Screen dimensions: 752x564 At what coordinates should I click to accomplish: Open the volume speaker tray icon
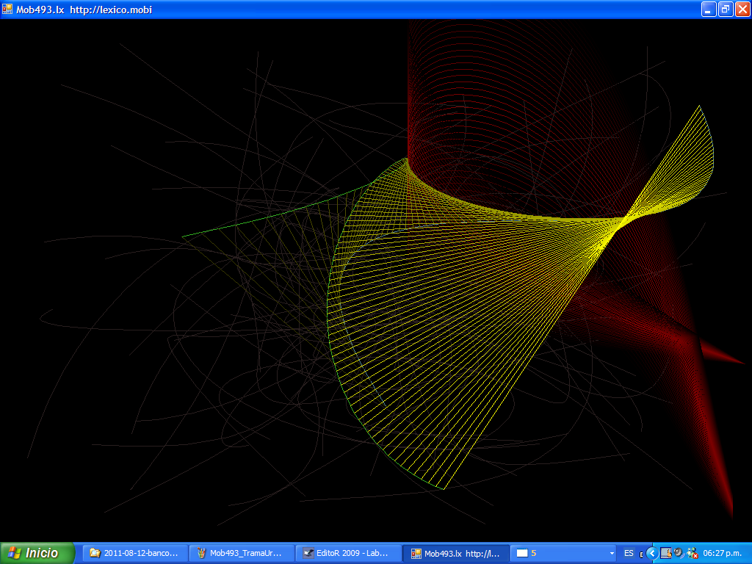679,553
